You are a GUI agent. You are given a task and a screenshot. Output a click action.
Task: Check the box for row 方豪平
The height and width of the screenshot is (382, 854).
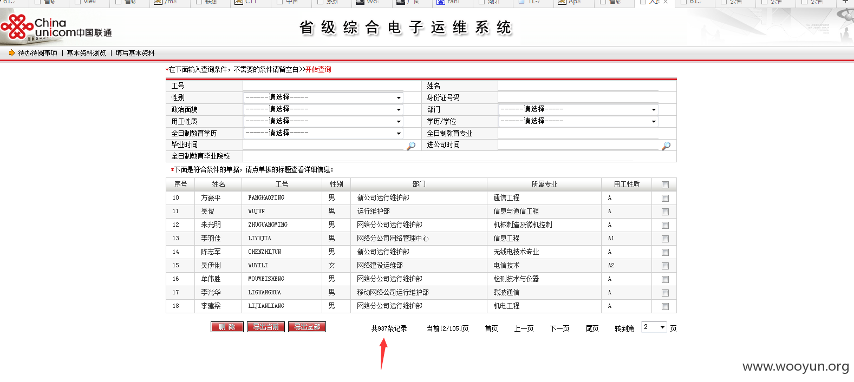665,198
